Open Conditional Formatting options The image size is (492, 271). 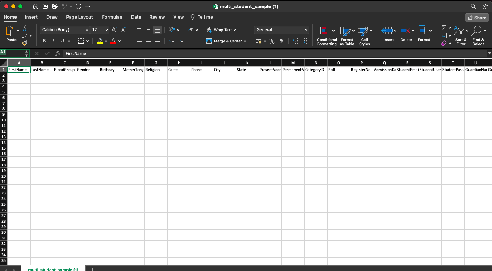coord(327,36)
